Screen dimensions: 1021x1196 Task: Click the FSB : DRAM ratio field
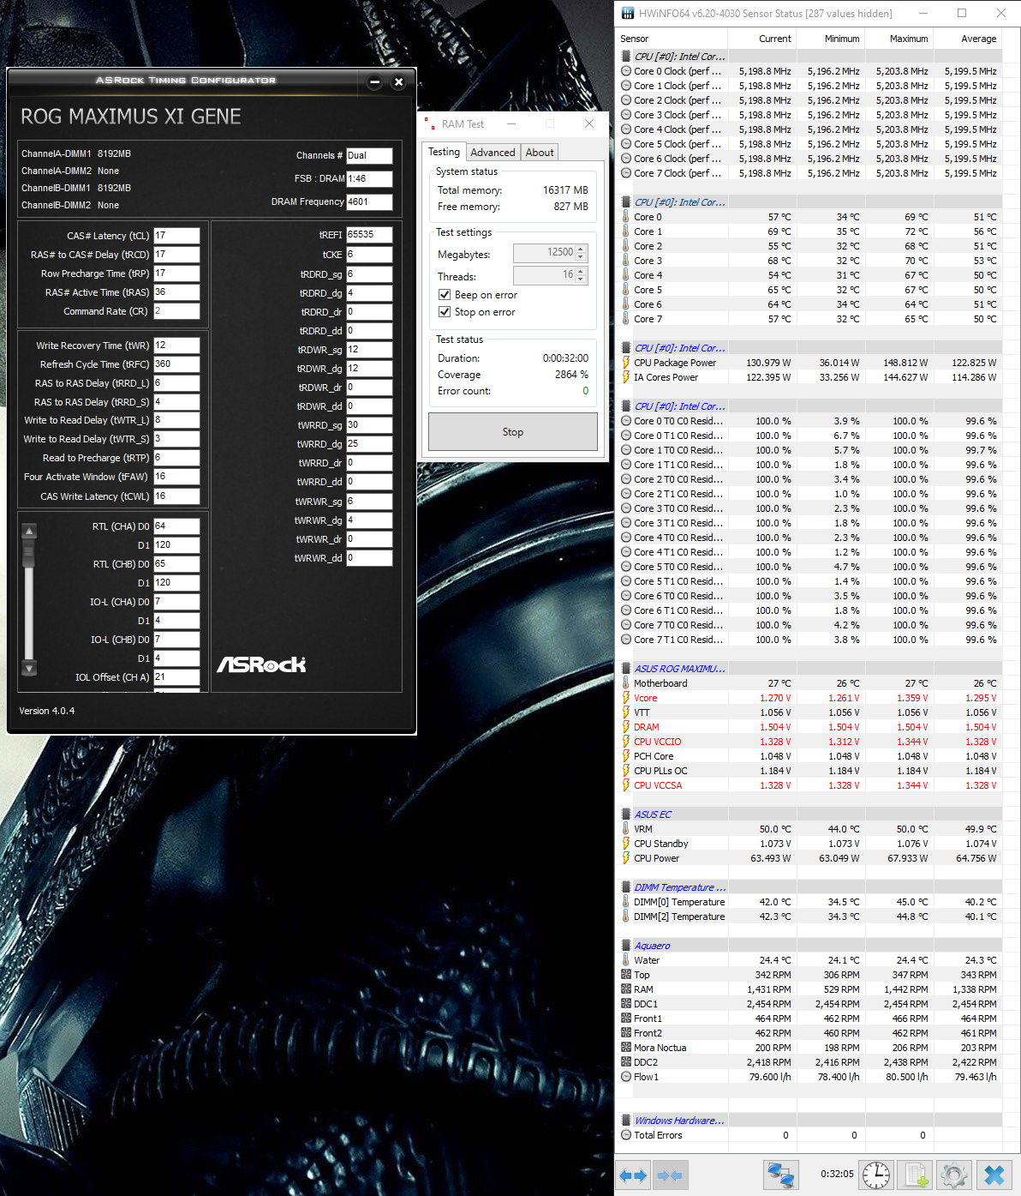(x=369, y=179)
